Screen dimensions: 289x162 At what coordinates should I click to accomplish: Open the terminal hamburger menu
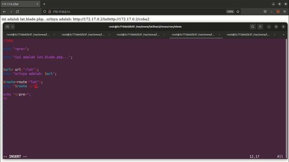[x=260, y=27]
